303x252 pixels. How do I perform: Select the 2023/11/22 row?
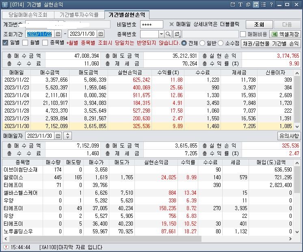point(148,80)
